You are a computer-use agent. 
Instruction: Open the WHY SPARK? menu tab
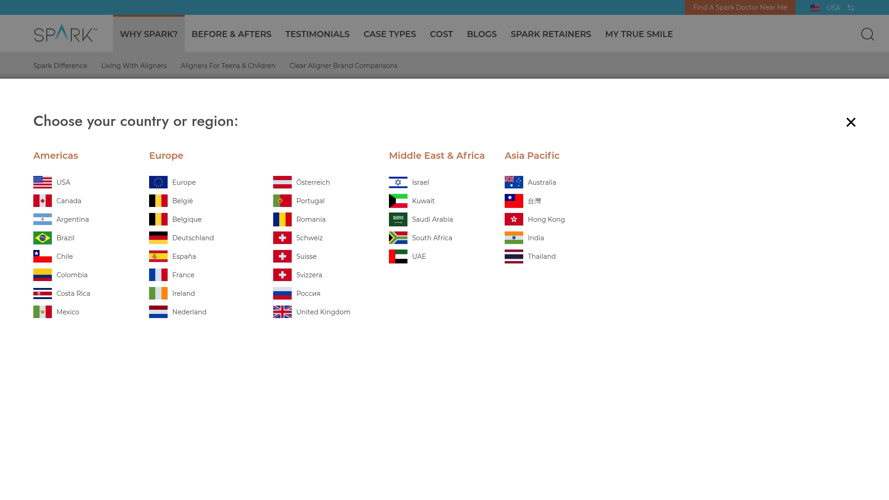[x=149, y=34]
